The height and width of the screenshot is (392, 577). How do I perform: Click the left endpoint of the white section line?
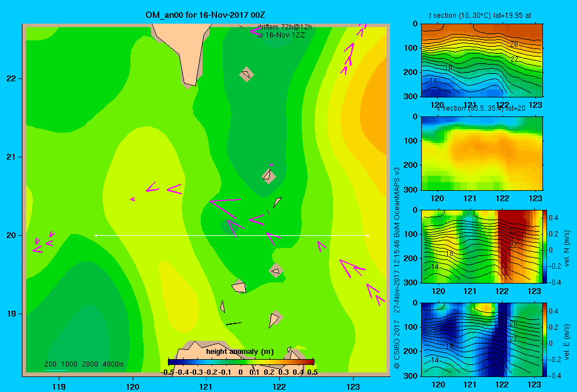[96, 235]
